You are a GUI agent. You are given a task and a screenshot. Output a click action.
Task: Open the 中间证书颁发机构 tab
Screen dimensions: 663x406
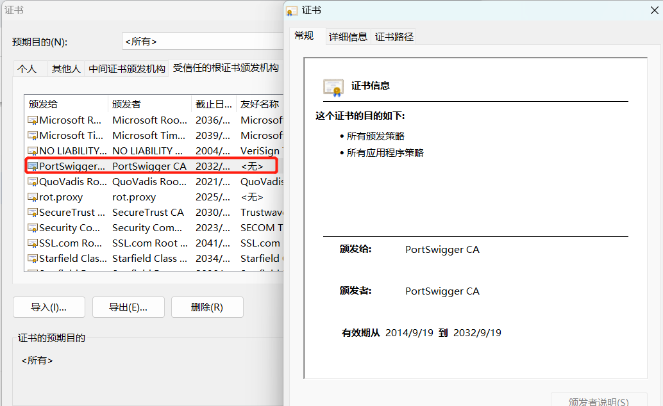coord(126,69)
